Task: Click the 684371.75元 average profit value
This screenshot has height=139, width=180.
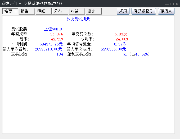Action: click(51, 44)
